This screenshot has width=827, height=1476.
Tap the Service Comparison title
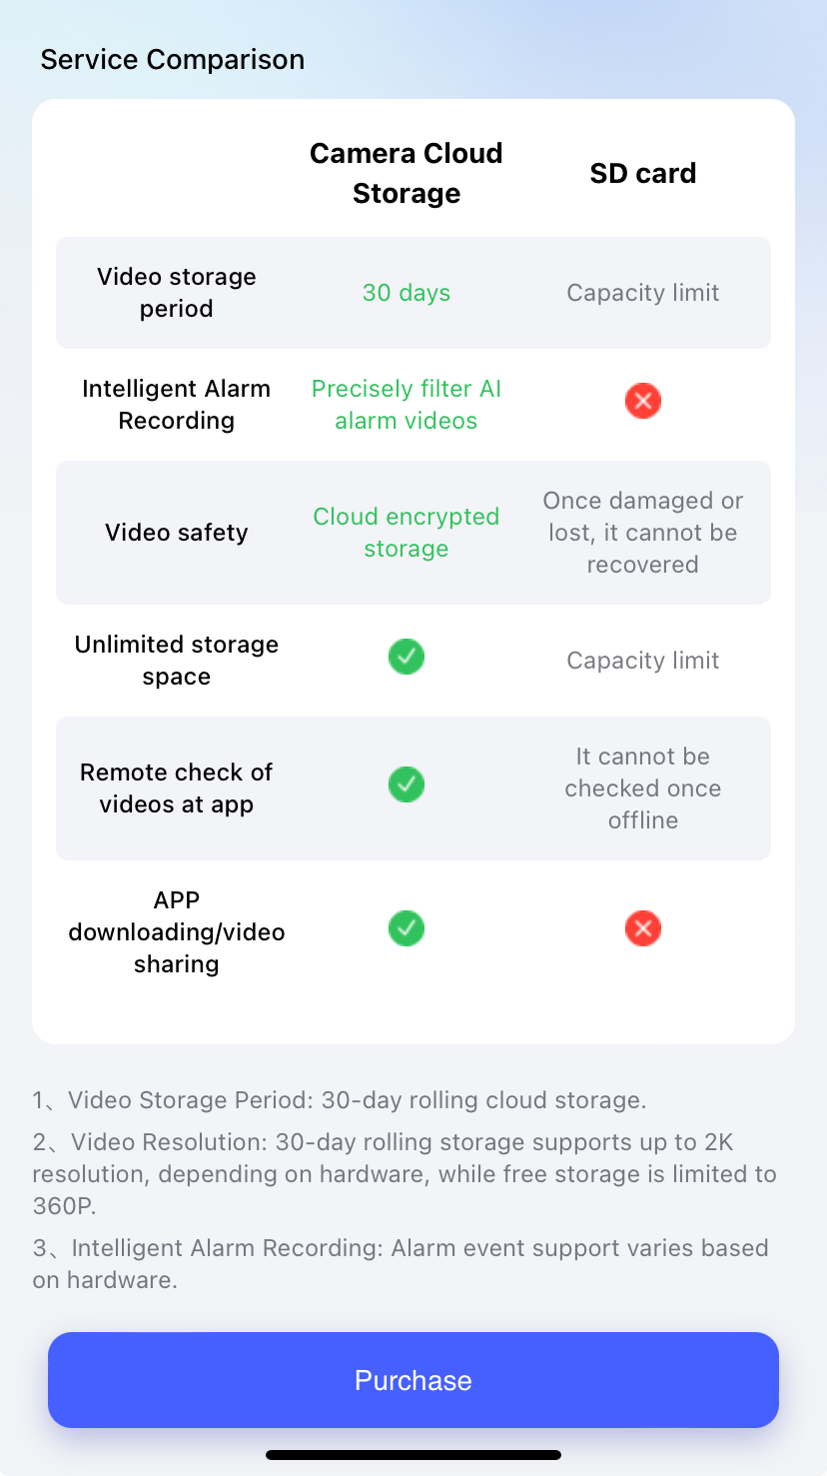point(173,59)
